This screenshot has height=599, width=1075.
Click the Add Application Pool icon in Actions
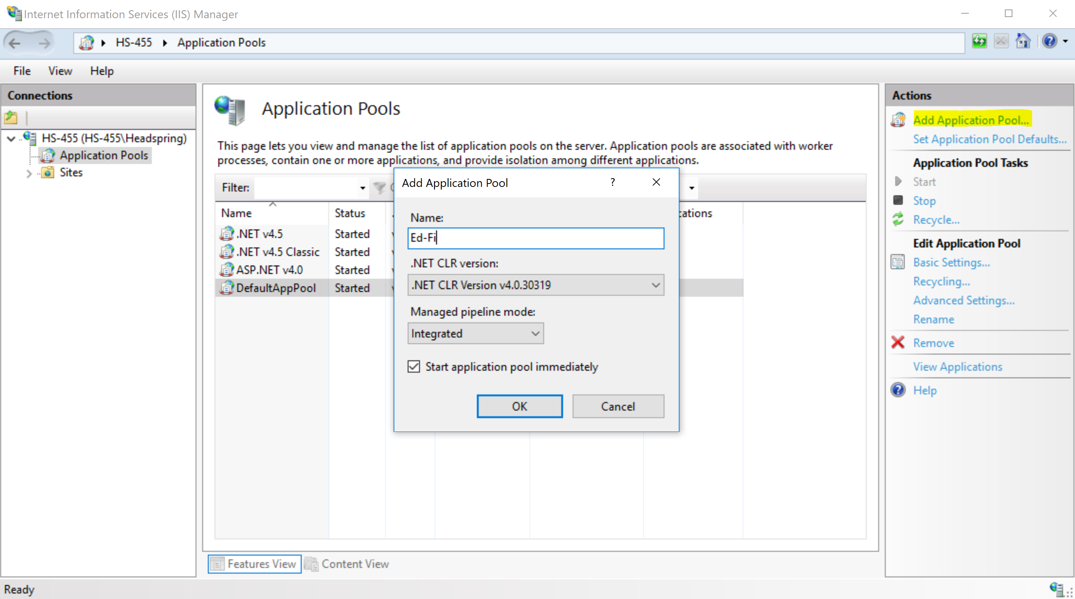tap(898, 120)
